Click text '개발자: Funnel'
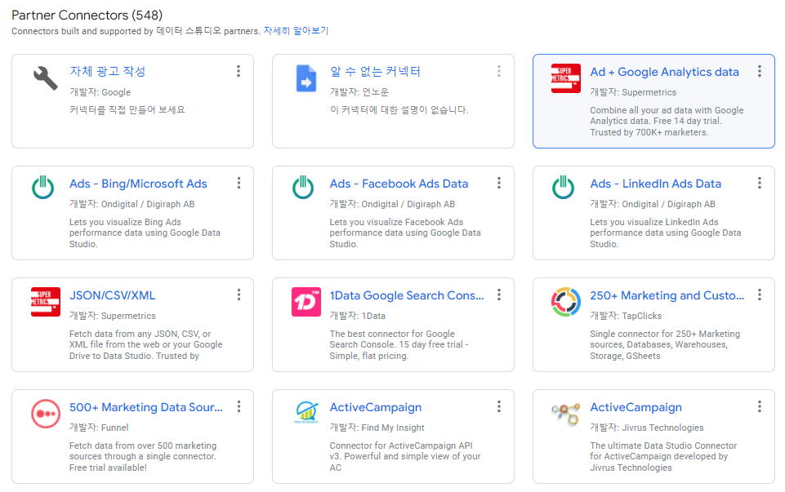 tap(99, 428)
